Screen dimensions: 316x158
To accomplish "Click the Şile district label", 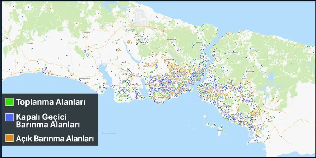I will (292, 64).
